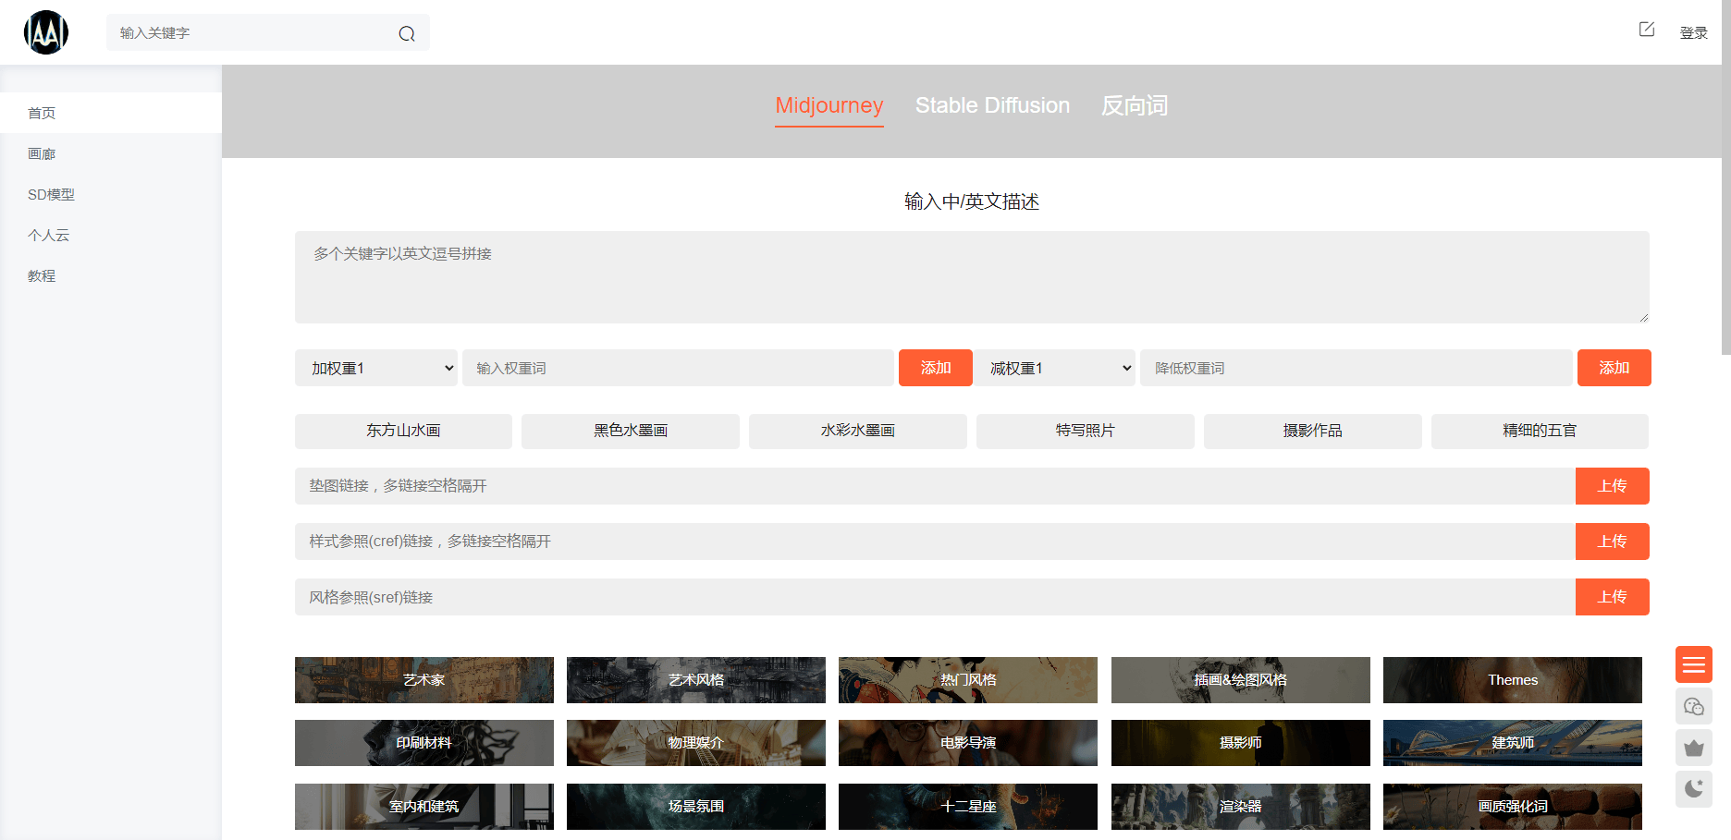The width and height of the screenshot is (1731, 840).
Task: Click 添加 button next to 输入权重词
Action: [935, 368]
